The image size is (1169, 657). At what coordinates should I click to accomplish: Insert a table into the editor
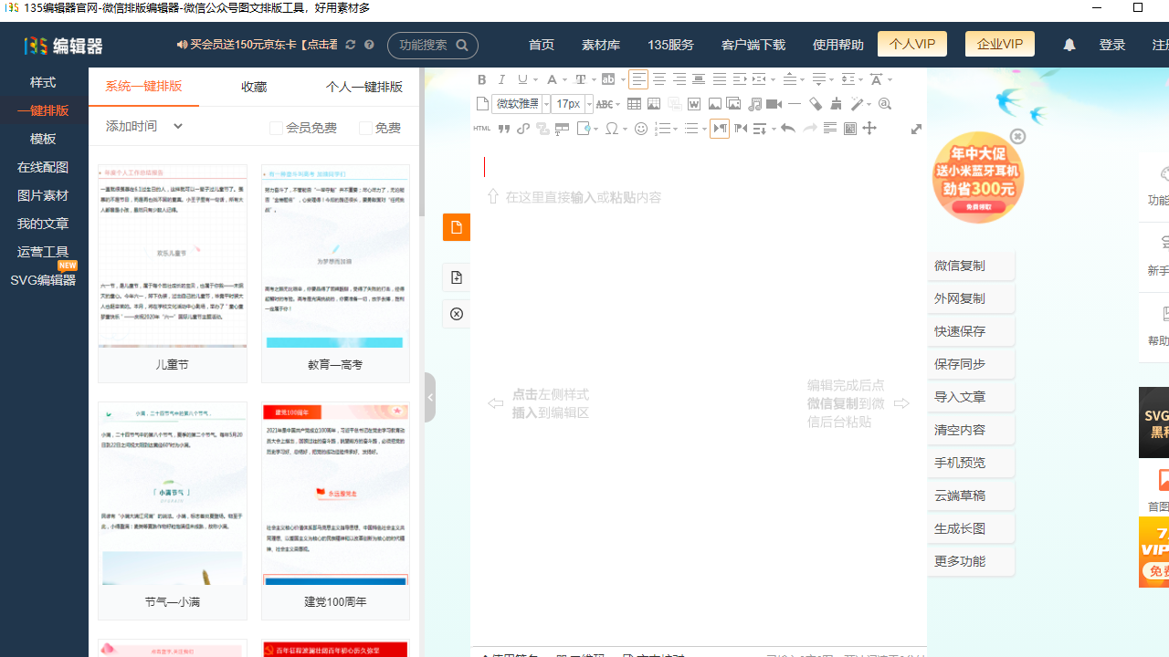634,103
